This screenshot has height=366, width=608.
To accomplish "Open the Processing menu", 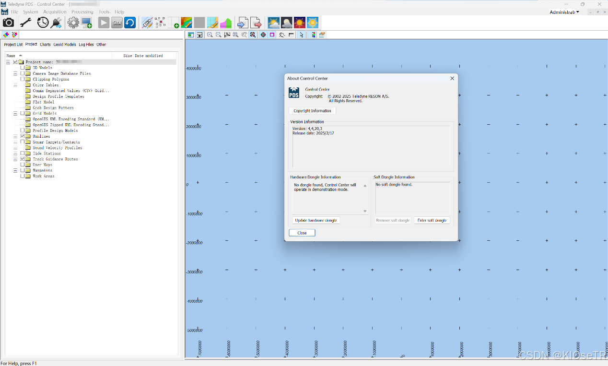I will (x=82, y=12).
